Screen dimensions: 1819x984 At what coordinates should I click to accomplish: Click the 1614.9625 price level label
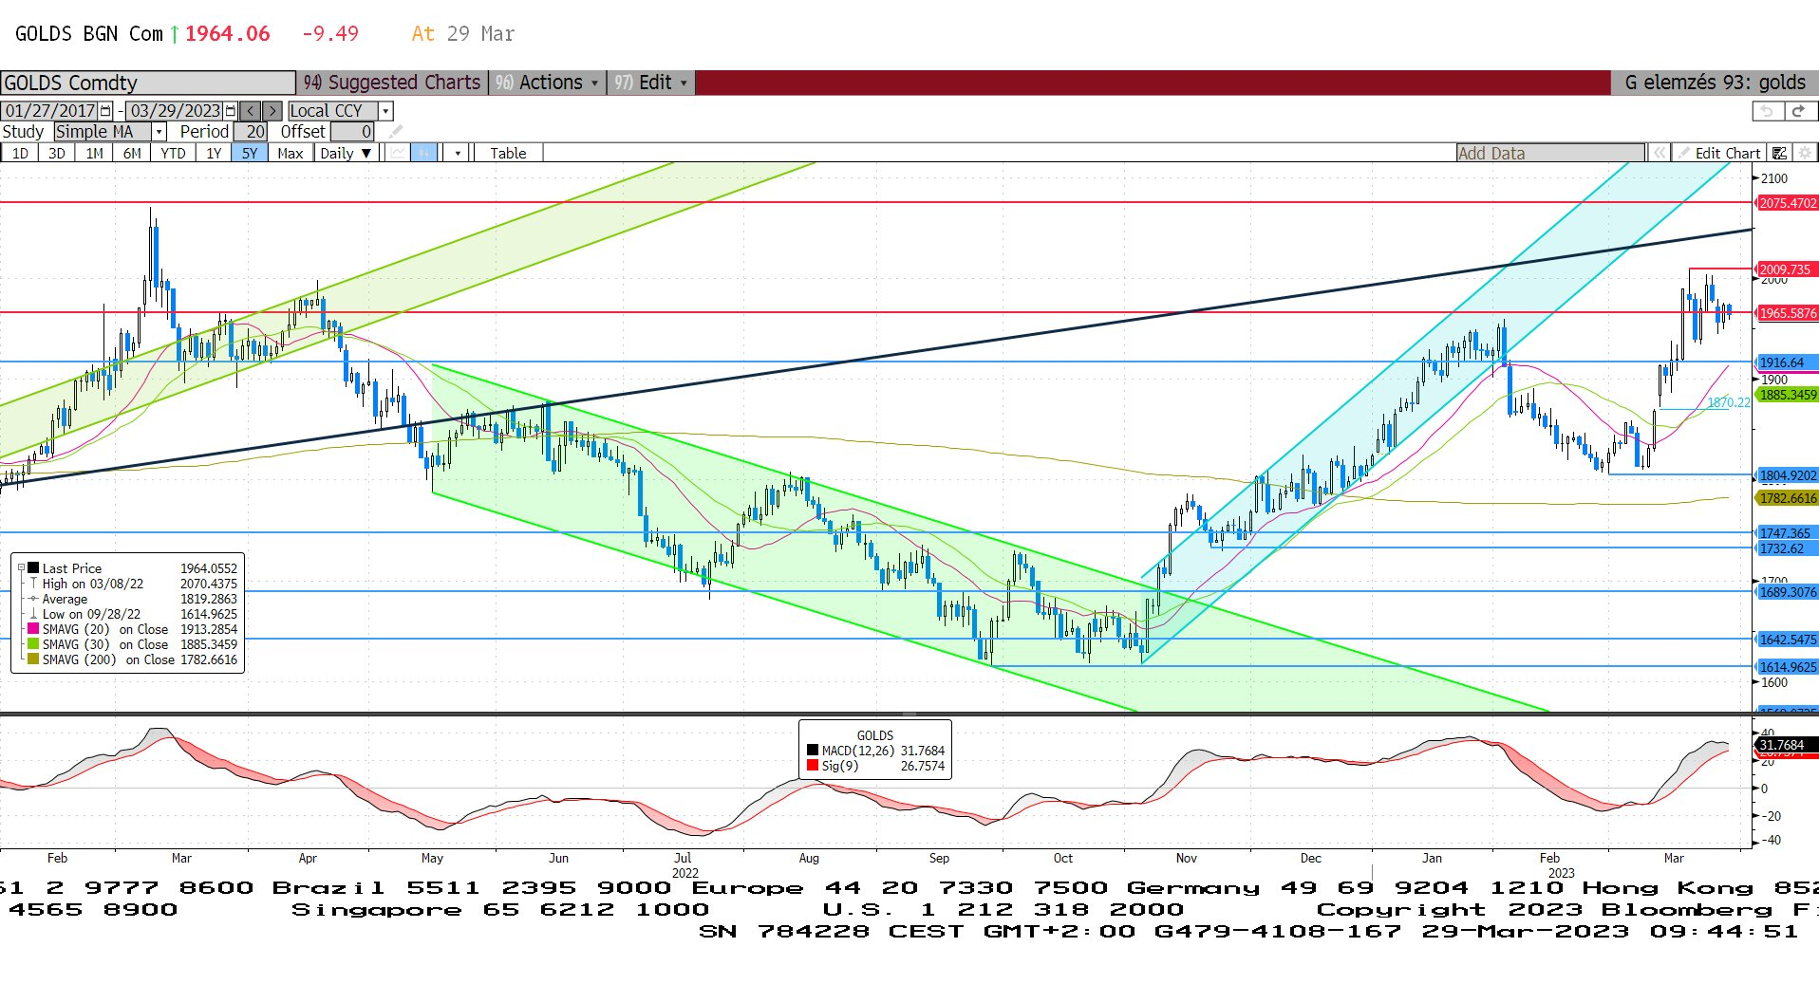coord(1787,667)
